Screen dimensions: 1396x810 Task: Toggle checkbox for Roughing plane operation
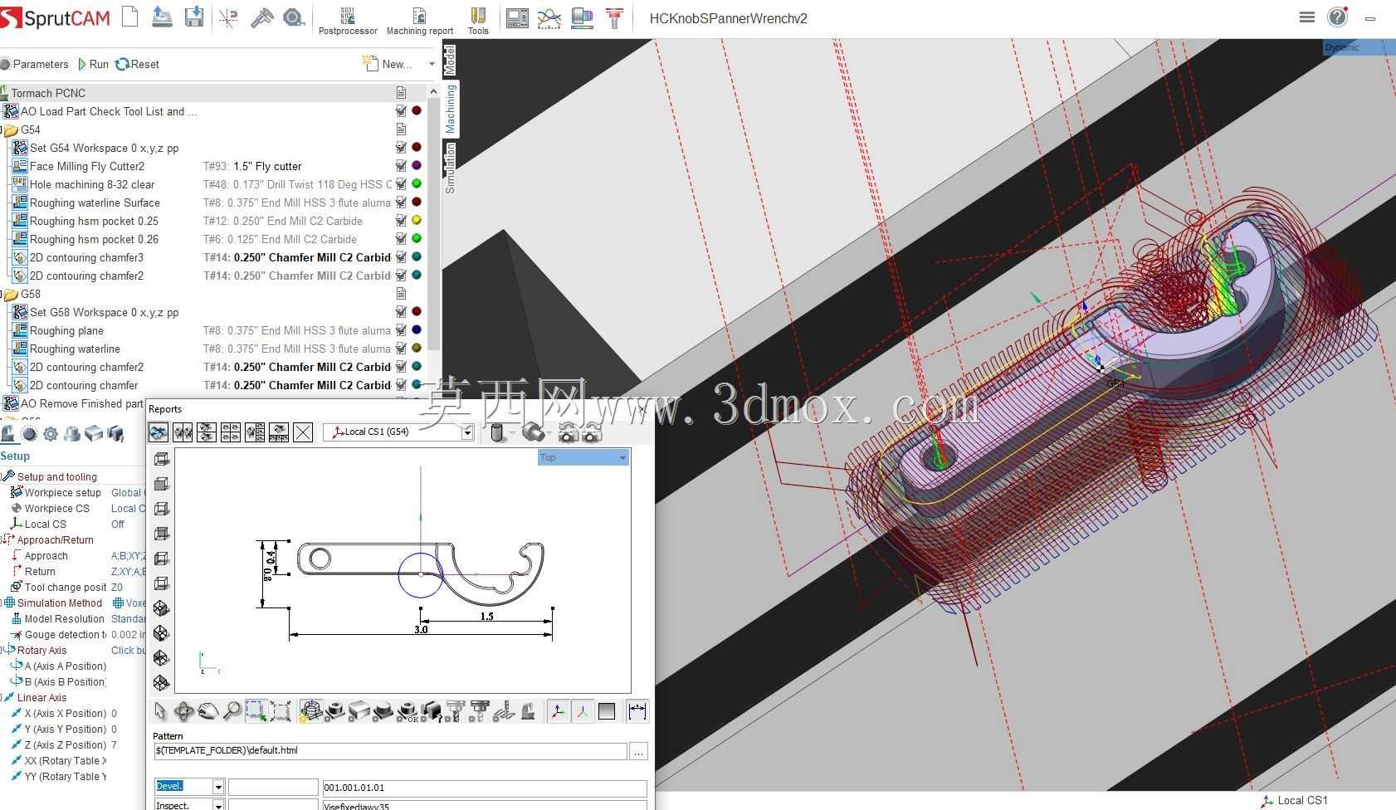click(x=401, y=330)
